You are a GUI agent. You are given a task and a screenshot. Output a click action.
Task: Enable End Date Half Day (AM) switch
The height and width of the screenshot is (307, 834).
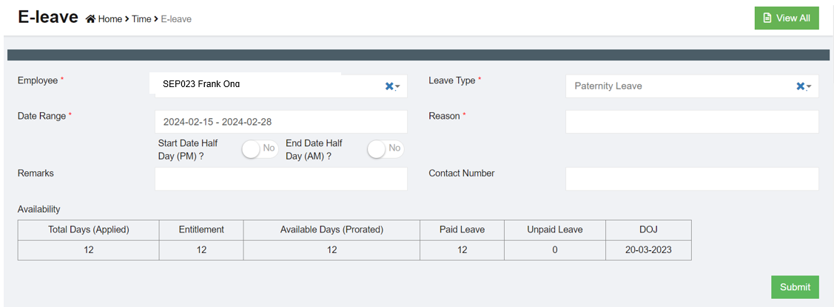coord(386,148)
